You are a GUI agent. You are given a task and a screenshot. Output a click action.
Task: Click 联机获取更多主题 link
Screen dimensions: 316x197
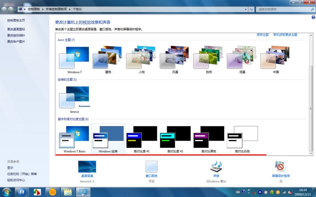click(x=285, y=35)
